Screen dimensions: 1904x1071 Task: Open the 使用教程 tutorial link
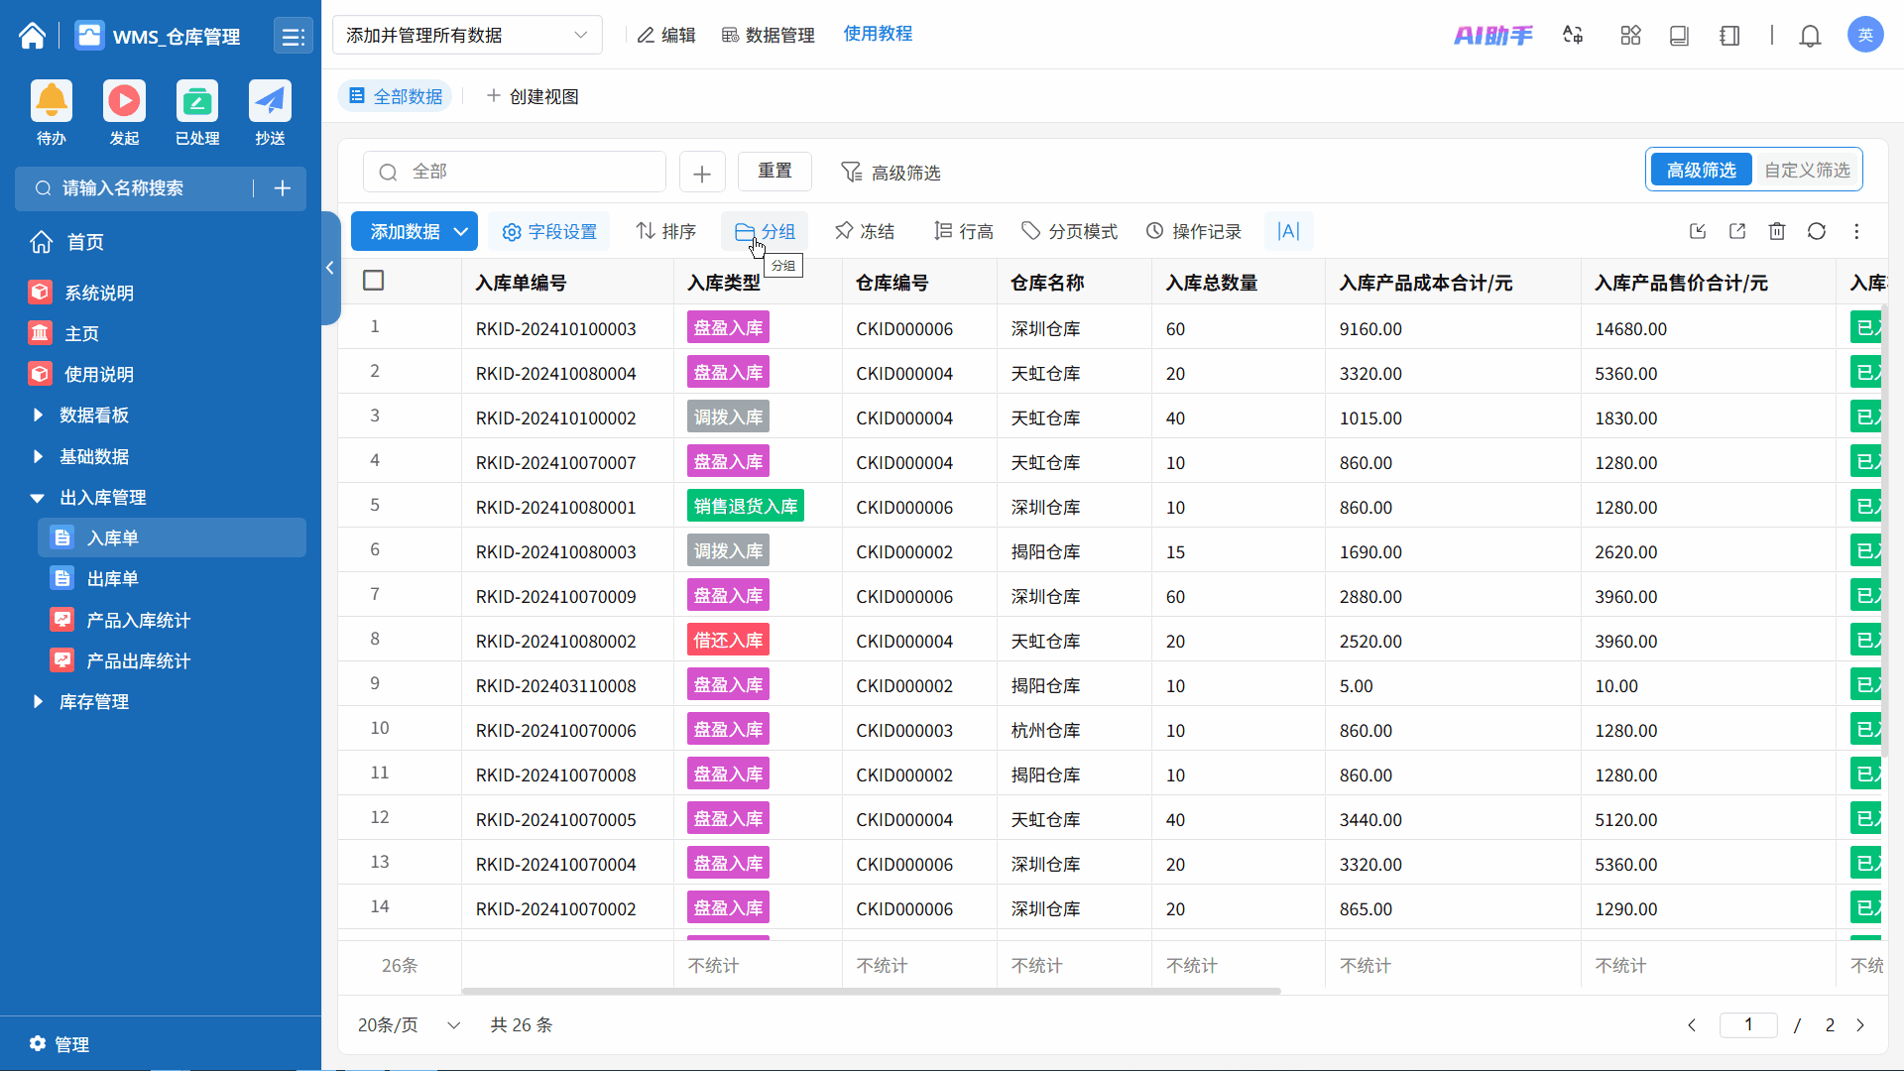[x=878, y=34]
